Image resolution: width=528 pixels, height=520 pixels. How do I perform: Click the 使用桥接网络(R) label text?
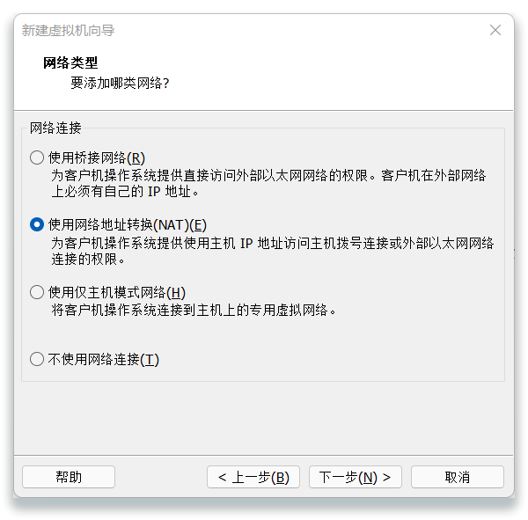click(x=97, y=157)
